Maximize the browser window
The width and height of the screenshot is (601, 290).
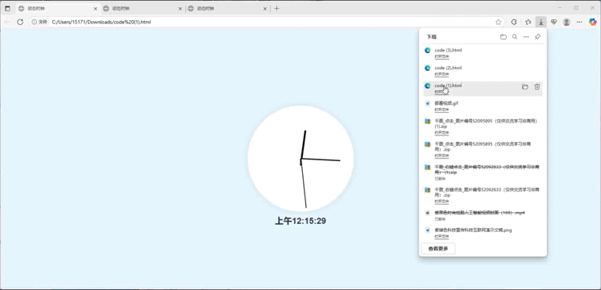click(576, 8)
